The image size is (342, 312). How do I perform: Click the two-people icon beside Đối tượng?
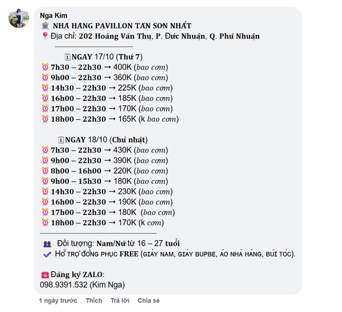coord(47,244)
